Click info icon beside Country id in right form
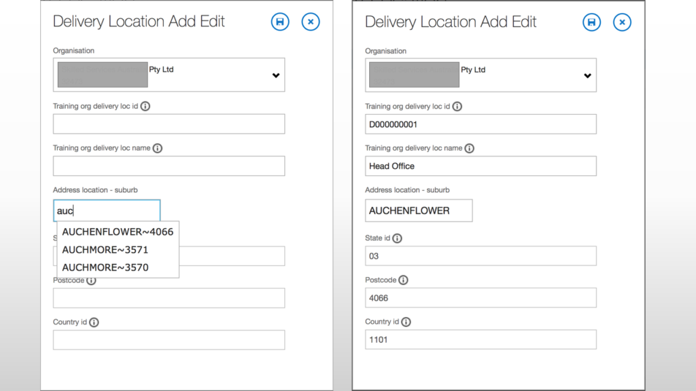The width and height of the screenshot is (696, 391). 406,322
